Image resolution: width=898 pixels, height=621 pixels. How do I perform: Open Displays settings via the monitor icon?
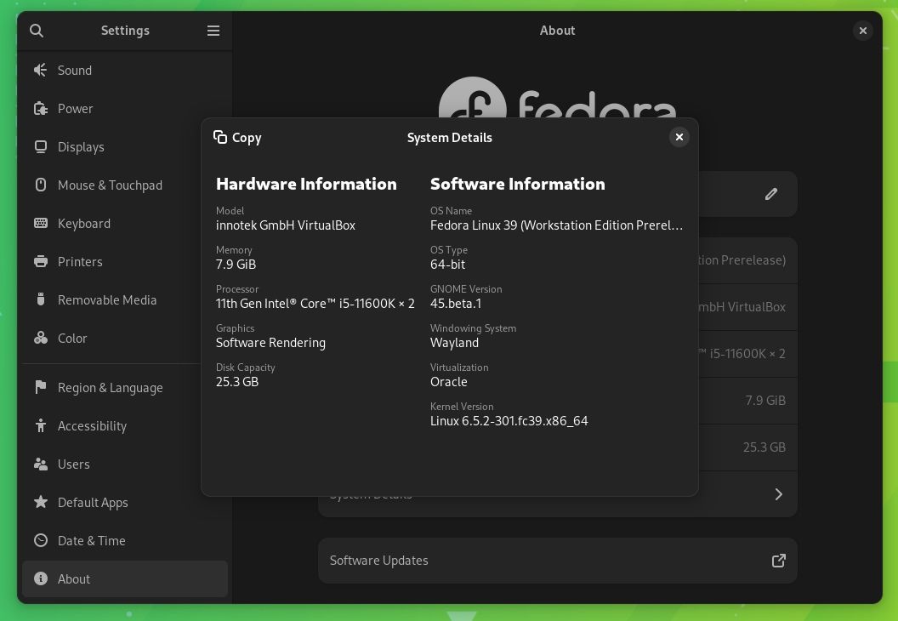40,146
